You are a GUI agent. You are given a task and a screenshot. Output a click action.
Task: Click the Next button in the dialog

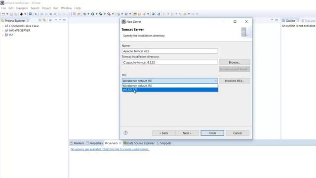[187, 133]
